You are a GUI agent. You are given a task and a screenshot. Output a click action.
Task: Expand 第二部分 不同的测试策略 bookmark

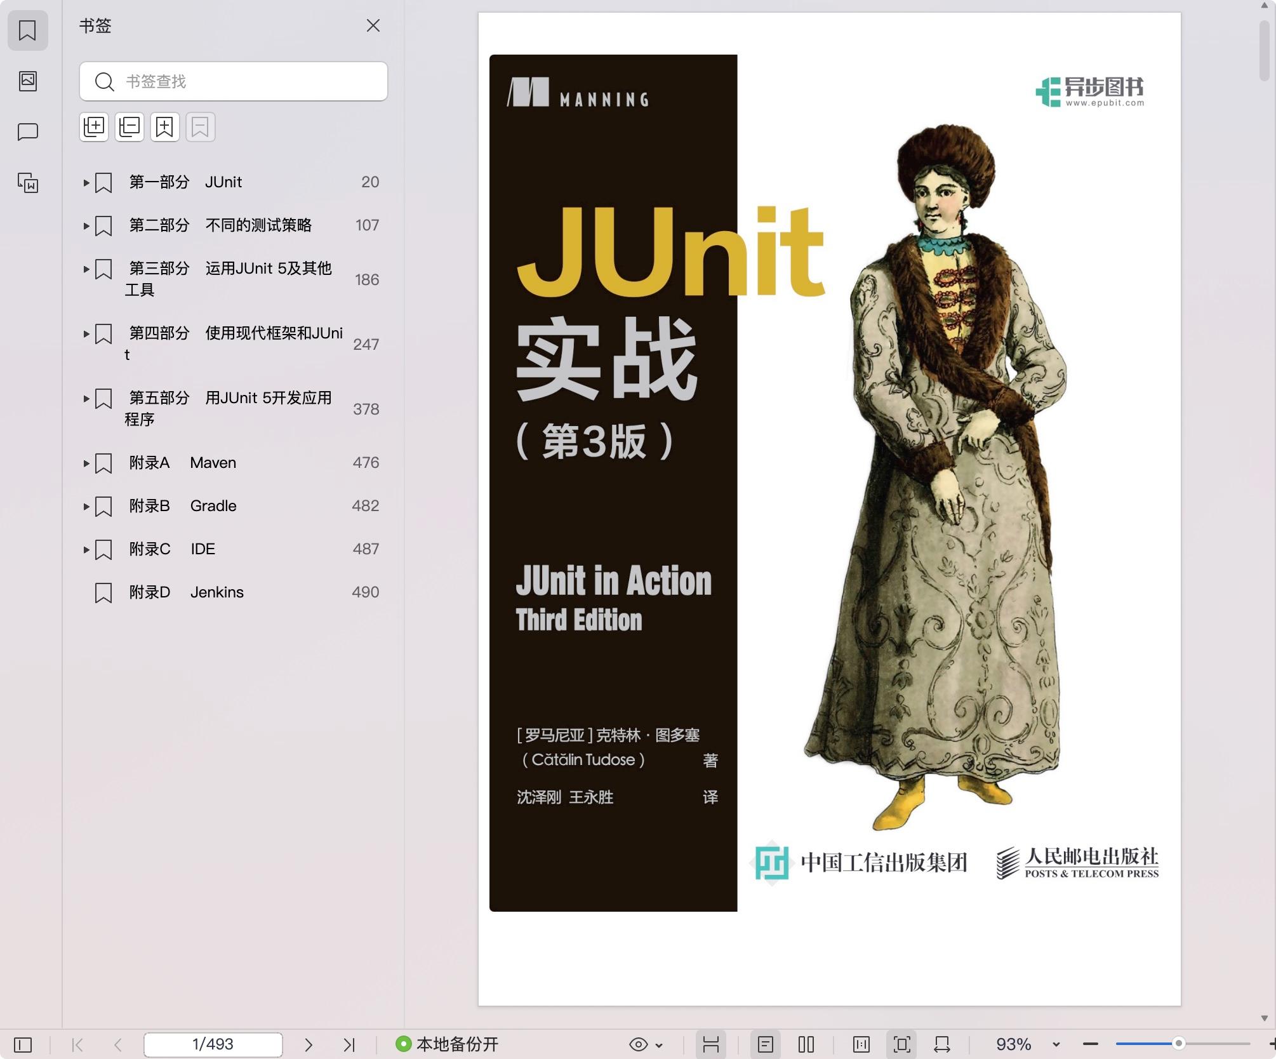pyautogui.click(x=86, y=226)
